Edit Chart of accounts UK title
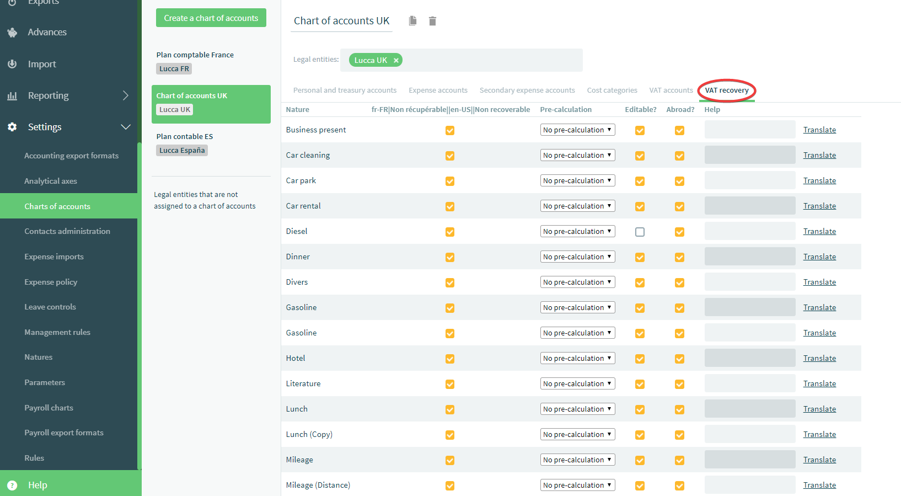Screen dimensions: 901x496 (x=341, y=21)
